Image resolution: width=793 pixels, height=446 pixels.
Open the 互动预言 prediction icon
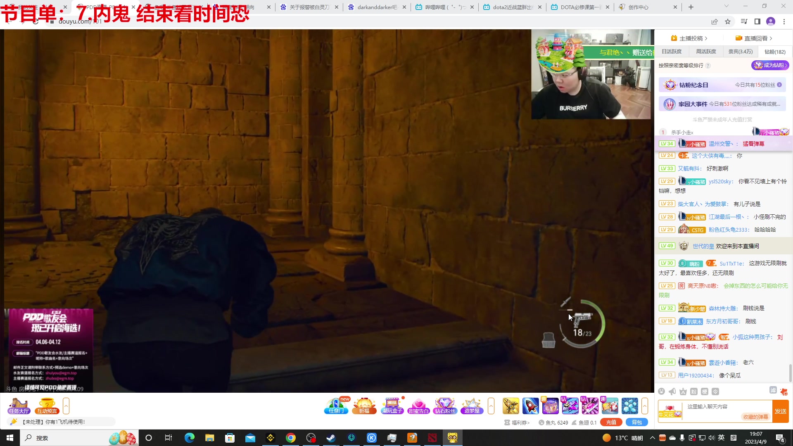click(47, 406)
